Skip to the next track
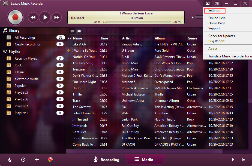 [x=57, y=17]
